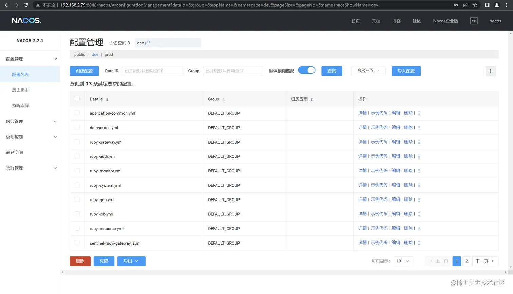Open the browser profile icon

coord(497,5)
